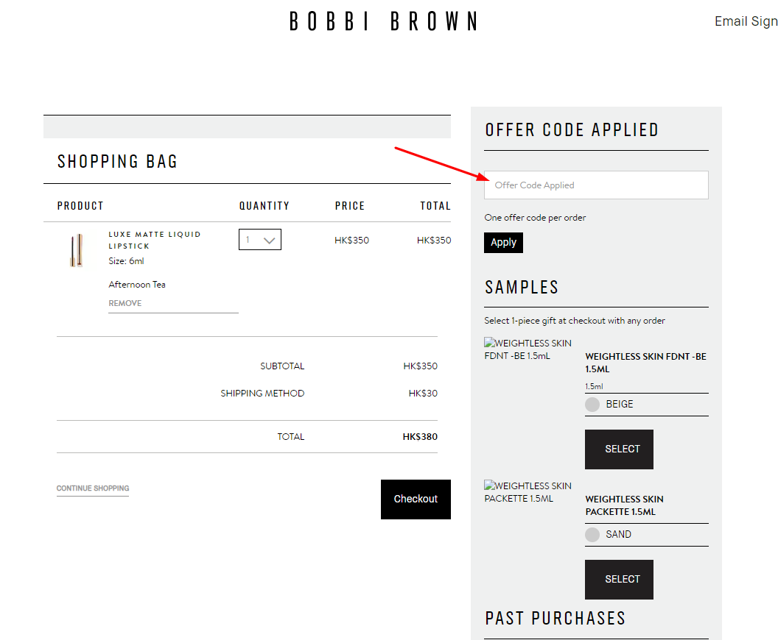Click the HK$380 total amount

pyautogui.click(x=420, y=437)
